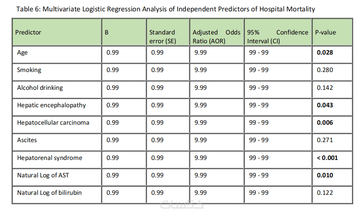Select the 'Hepatic encephalopathy' row label
364x213 pixels.
[x=52, y=105]
